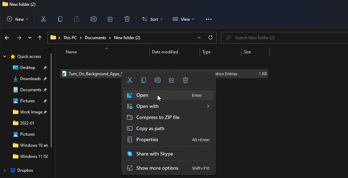The width and height of the screenshot is (348, 178).
Task: Sort by the Size column header
Action: pyautogui.click(x=247, y=52)
